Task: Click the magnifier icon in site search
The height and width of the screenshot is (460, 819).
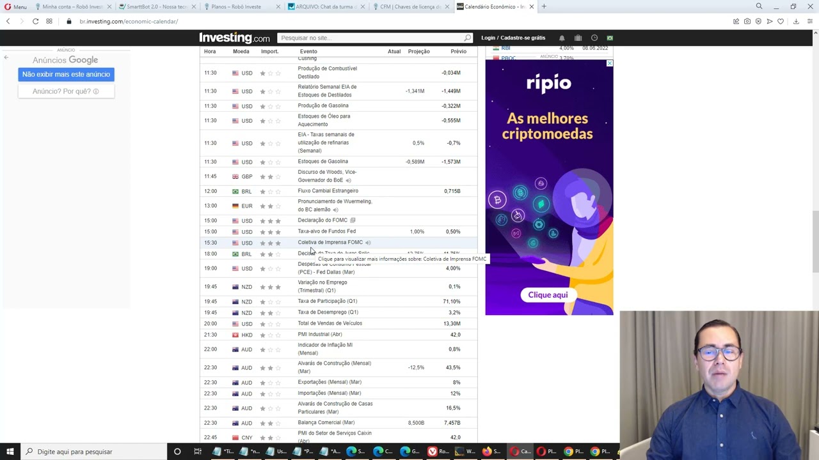Action: (x=468, y=38)
